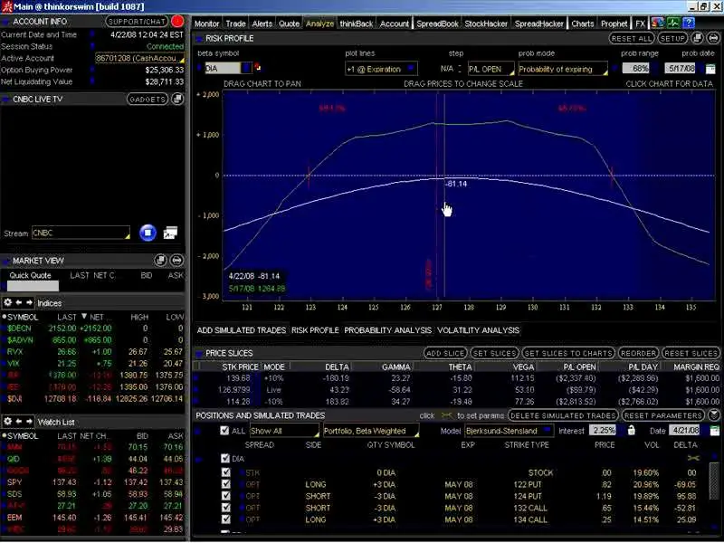Open the SpreadHacker tab
This screenshot has height=543, width=724.
(538, 24)
